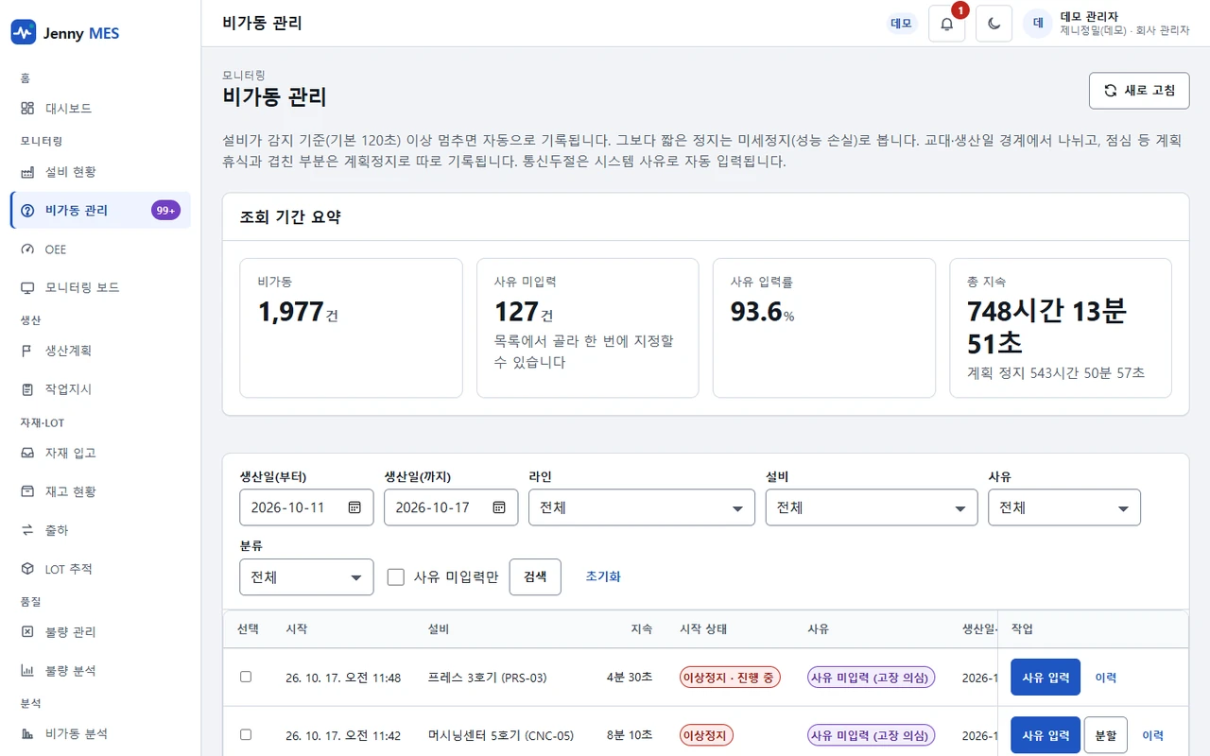The width and height of the screenshot is (1210, 756).
Task: Click the 비가동 분석 bar chart icon
Action: click(x=27, y=733)
